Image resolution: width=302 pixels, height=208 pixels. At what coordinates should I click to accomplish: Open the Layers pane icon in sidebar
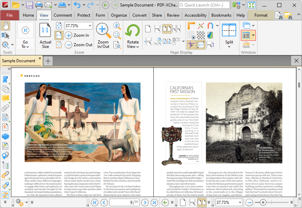[5, 136]
